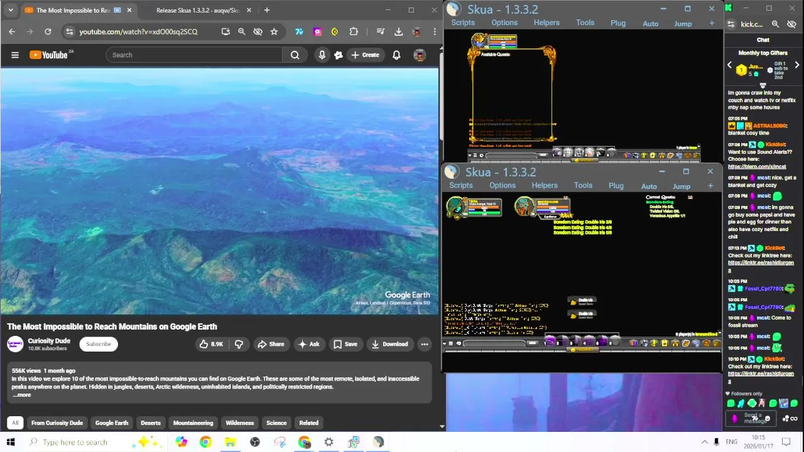The height and width of the screenshot is (452, 804).
Task: Activate YouTube voice search microphone
Action: pos(322,55)
